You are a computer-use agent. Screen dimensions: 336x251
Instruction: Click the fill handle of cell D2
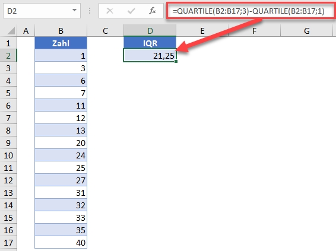(x=176, y=62)
